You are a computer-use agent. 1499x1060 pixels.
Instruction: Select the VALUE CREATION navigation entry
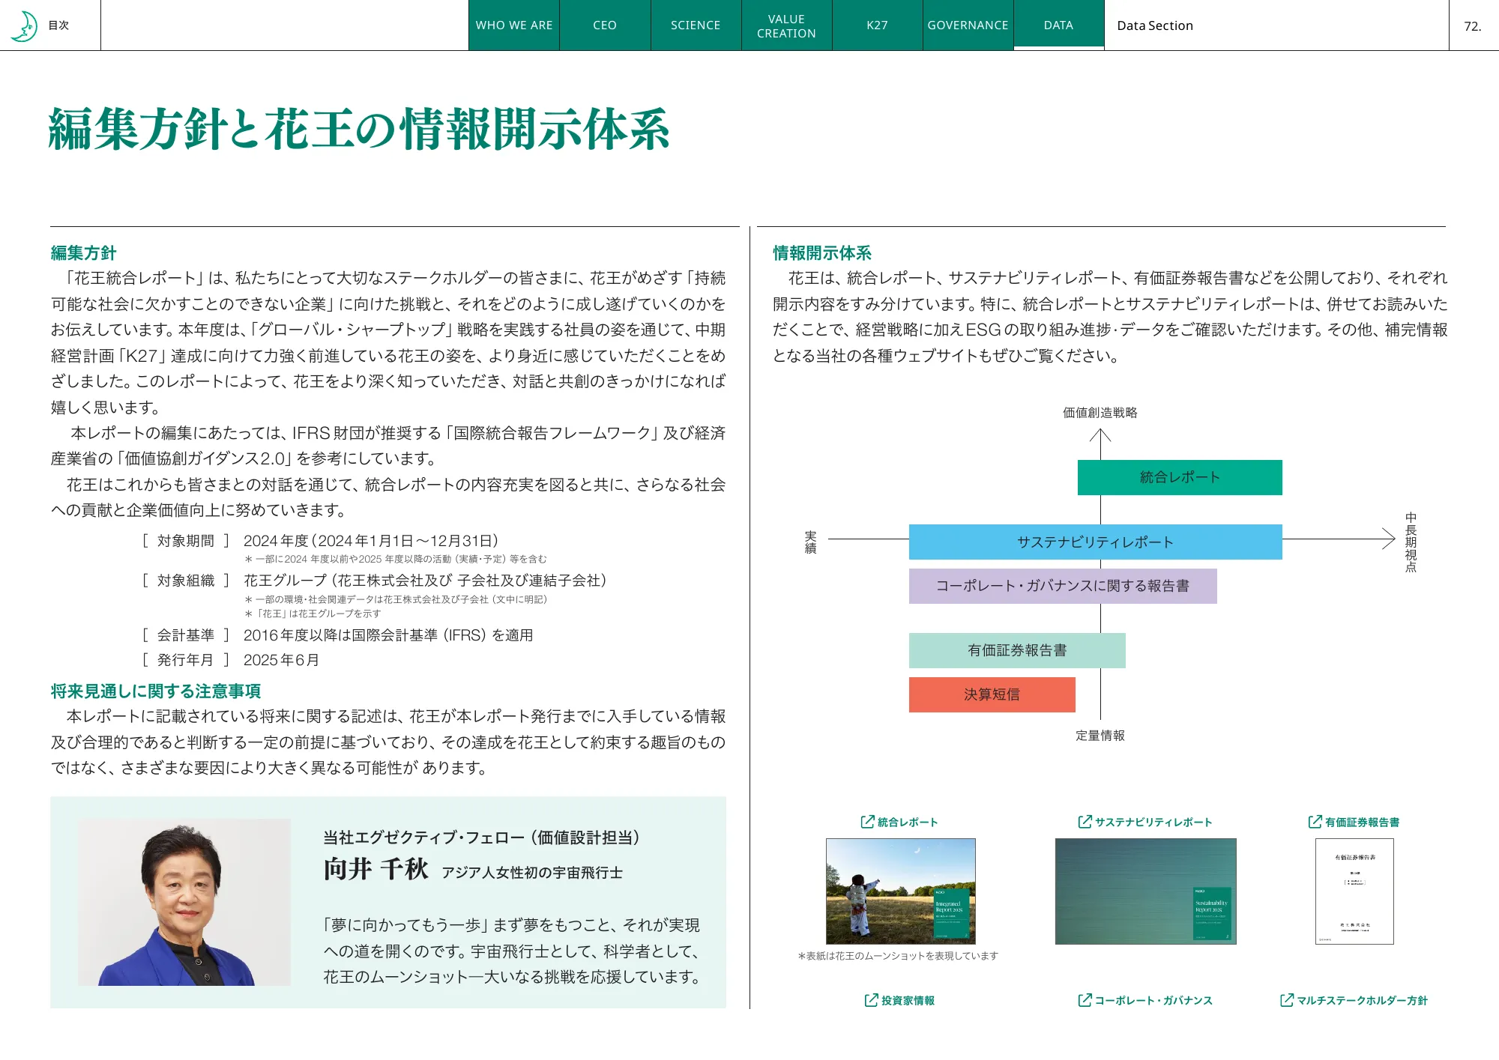(785, 25)
